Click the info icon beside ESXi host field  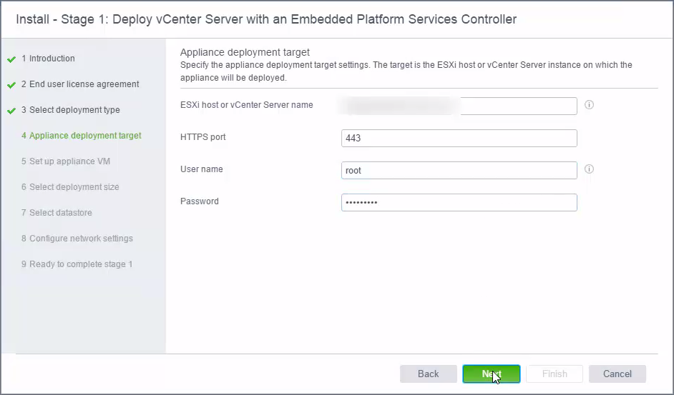589,105
